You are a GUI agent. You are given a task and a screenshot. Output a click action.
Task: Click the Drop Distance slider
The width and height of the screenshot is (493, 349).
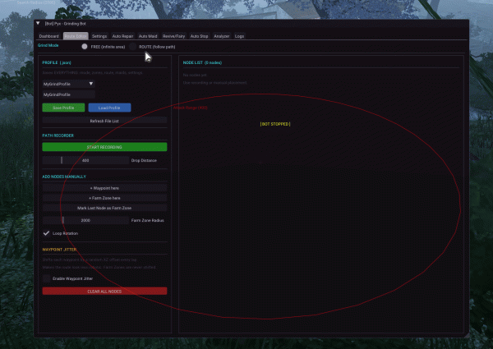[85, 160]
